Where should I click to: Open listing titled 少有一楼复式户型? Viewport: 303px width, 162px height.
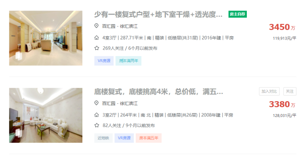pos(158,15)
